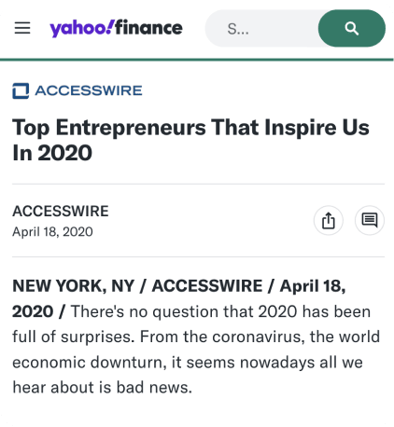Focus the search input field

point(261,28)
